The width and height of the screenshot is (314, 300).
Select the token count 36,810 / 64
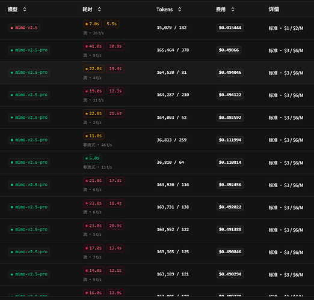[x=170, y=163]
